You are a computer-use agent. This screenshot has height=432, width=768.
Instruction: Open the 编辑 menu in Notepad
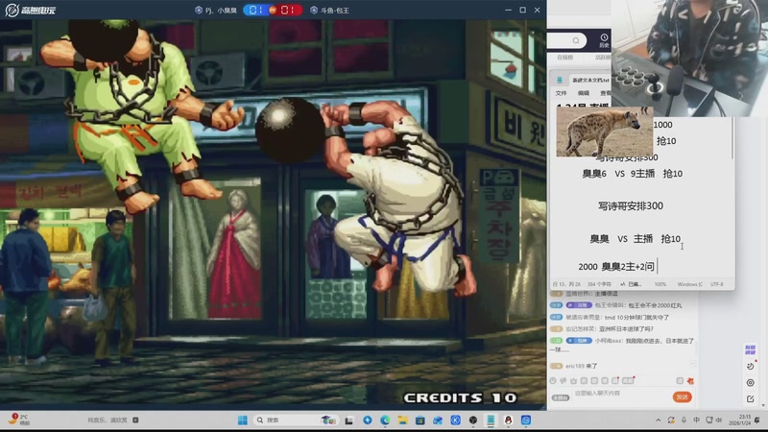(584, 93)
